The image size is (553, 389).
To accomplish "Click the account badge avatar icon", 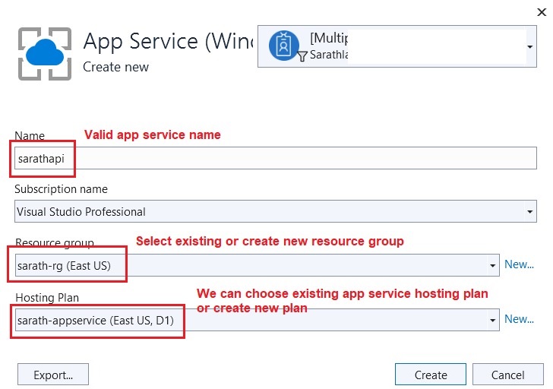I will [284, 46].
